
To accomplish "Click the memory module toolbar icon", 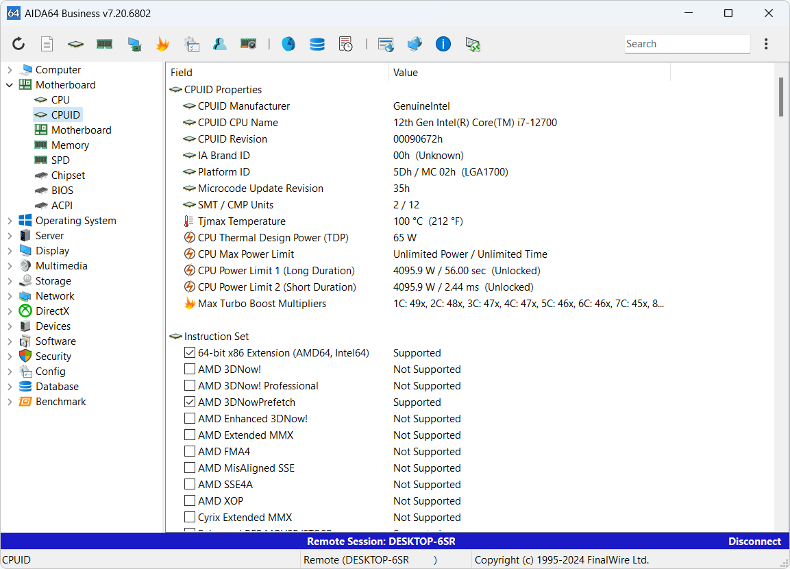I will (104, 44).
